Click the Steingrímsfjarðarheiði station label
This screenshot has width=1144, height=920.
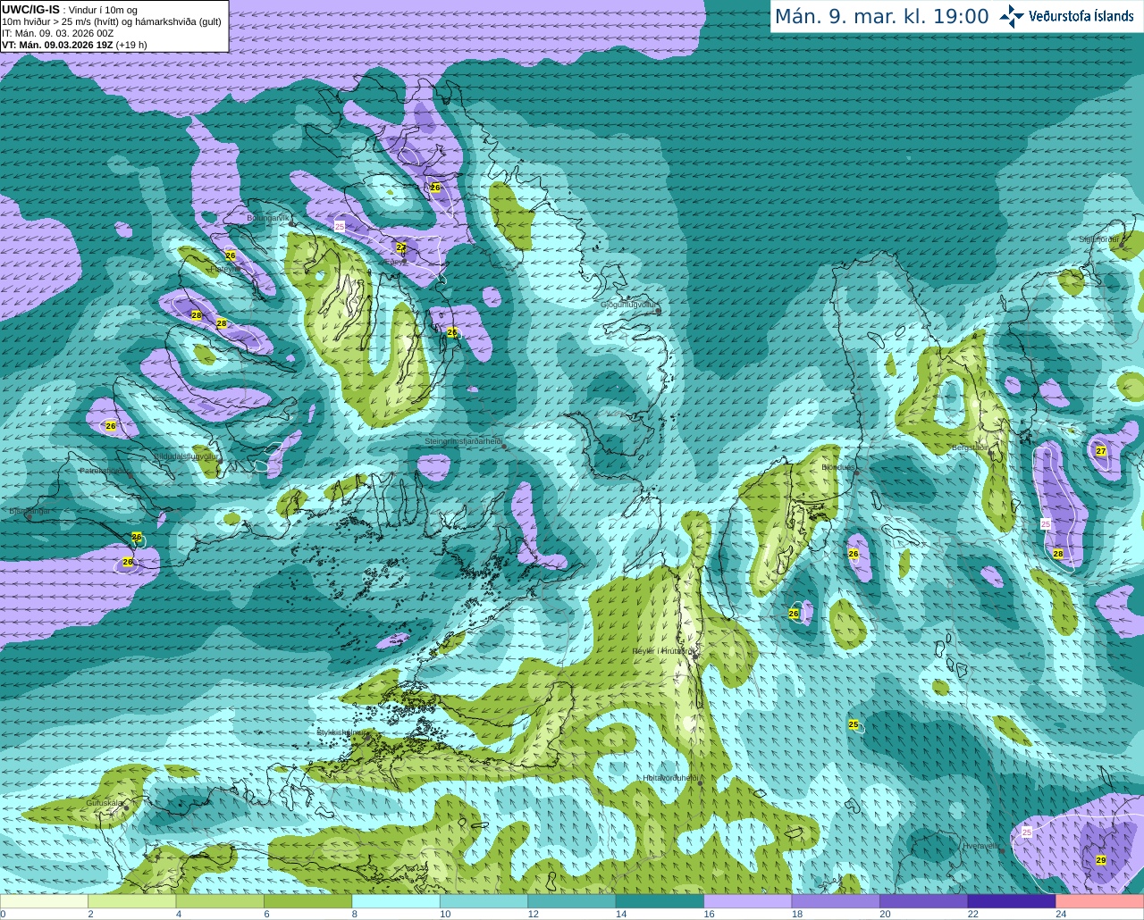(463, 442)
